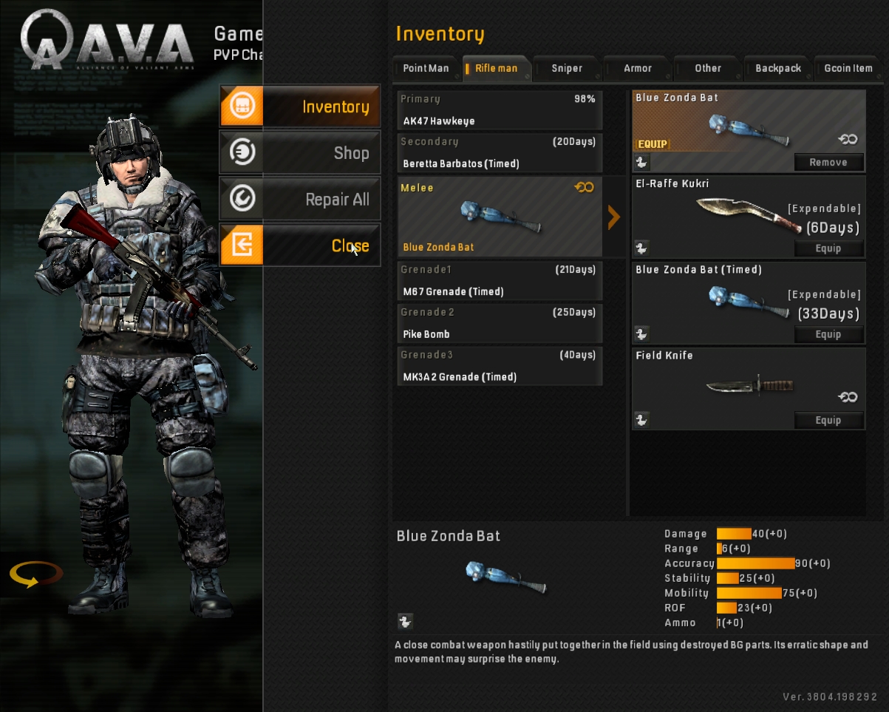Click the Blue Zonda Bat (Timed) image
The width and height of the screenshot is (889, 712).
click(749, 302)
